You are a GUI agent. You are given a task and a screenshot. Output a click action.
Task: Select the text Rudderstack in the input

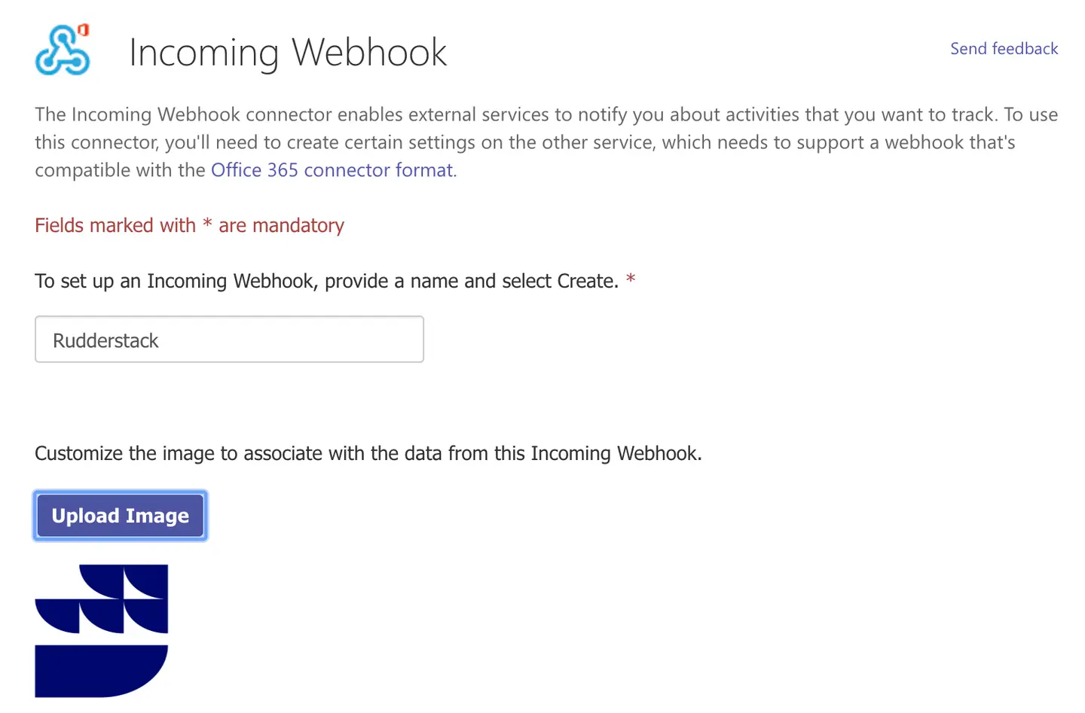point(105,340)
